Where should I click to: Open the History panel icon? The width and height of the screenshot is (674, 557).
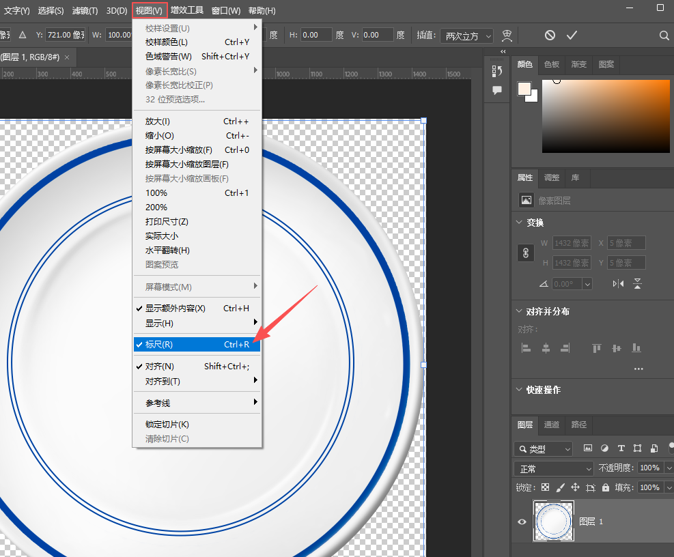(497, 71)
